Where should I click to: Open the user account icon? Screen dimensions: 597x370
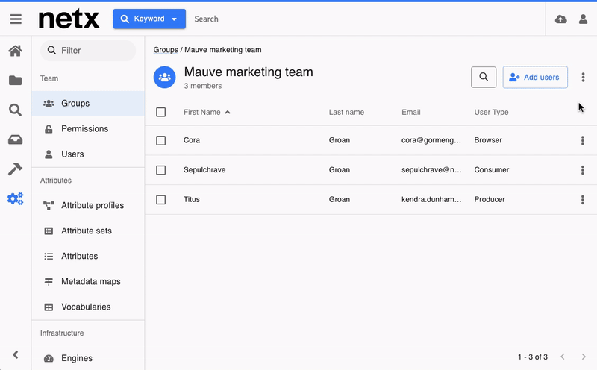[583, 19]
